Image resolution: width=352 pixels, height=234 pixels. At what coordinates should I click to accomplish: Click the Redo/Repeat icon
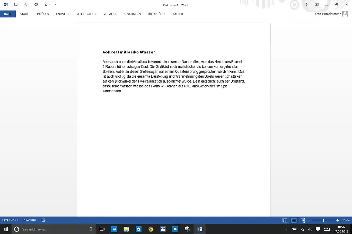click(36, 5)
